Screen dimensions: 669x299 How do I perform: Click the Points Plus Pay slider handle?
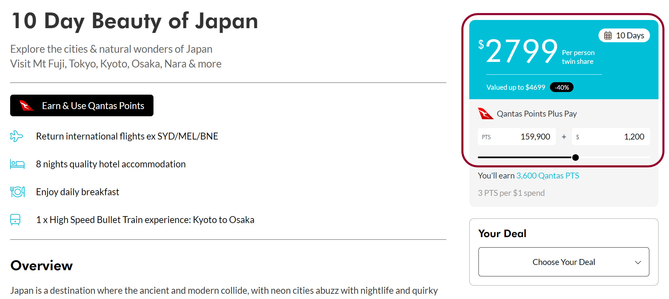click(x=576, y=158)
